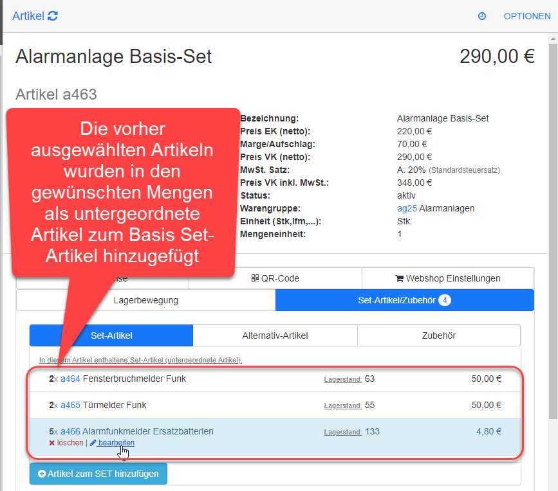558x491 pixels.
Task: Open the Webshop Einstellungen tab
Action: (x=447, y=278)
